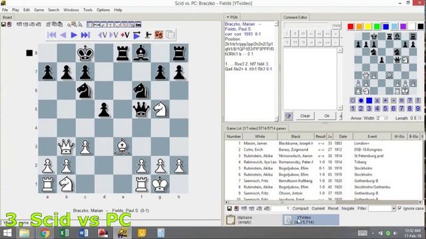The height and width of the screenshot is (239, 426).
Task: Select mark number 5
Action: [385, 109]
